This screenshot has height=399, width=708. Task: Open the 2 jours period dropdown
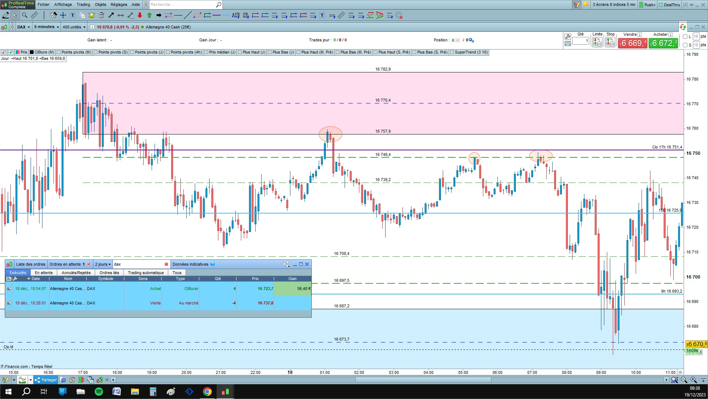pos(103,264)
